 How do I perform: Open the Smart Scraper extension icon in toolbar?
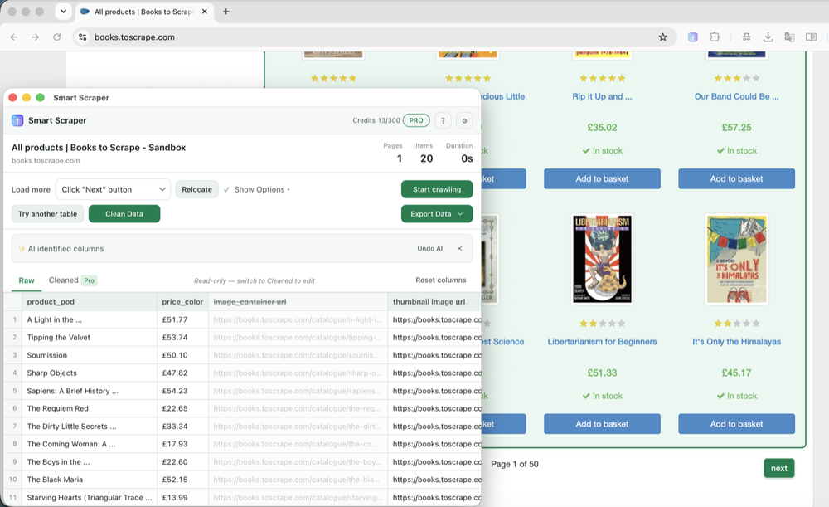[692, 37]
